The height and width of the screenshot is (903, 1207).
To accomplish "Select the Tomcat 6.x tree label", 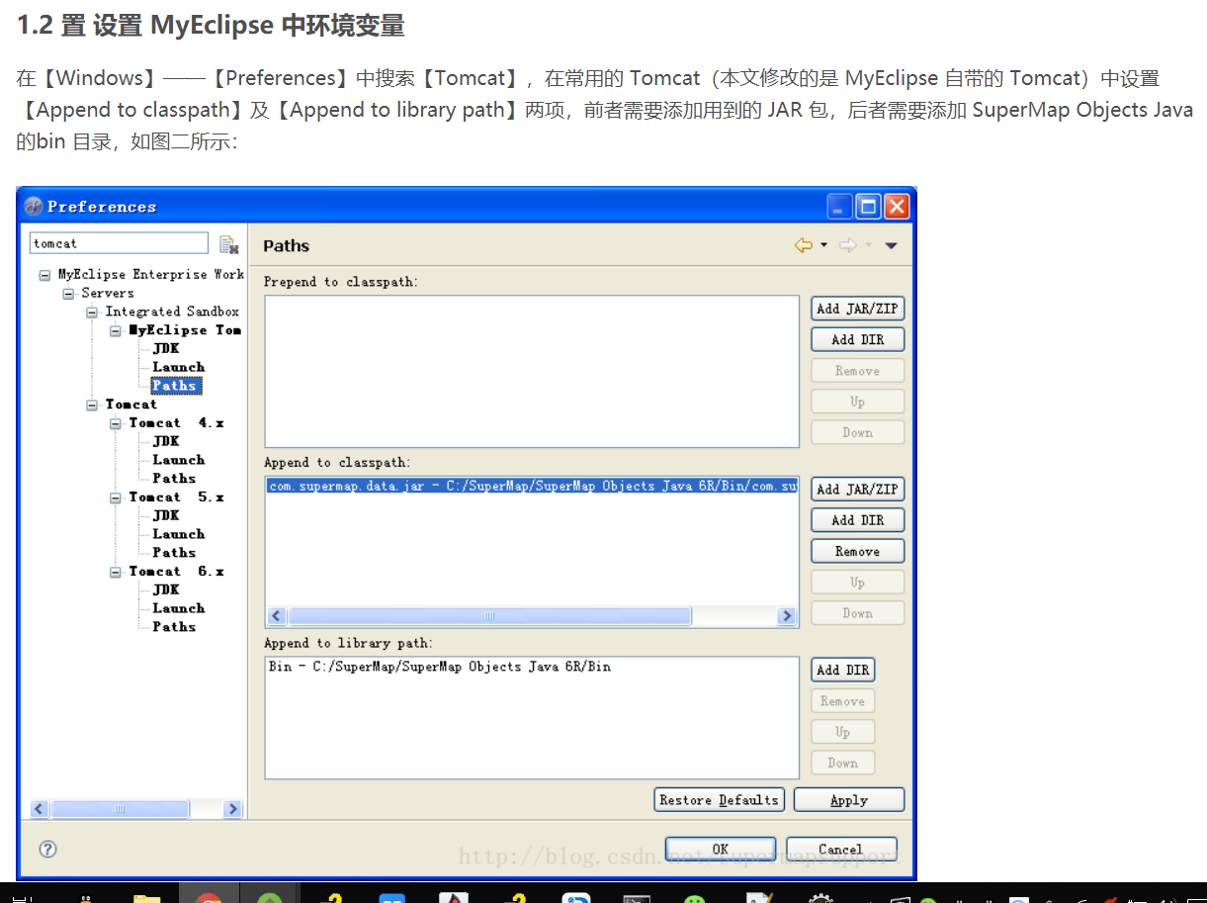I will [x=176, y=572].
